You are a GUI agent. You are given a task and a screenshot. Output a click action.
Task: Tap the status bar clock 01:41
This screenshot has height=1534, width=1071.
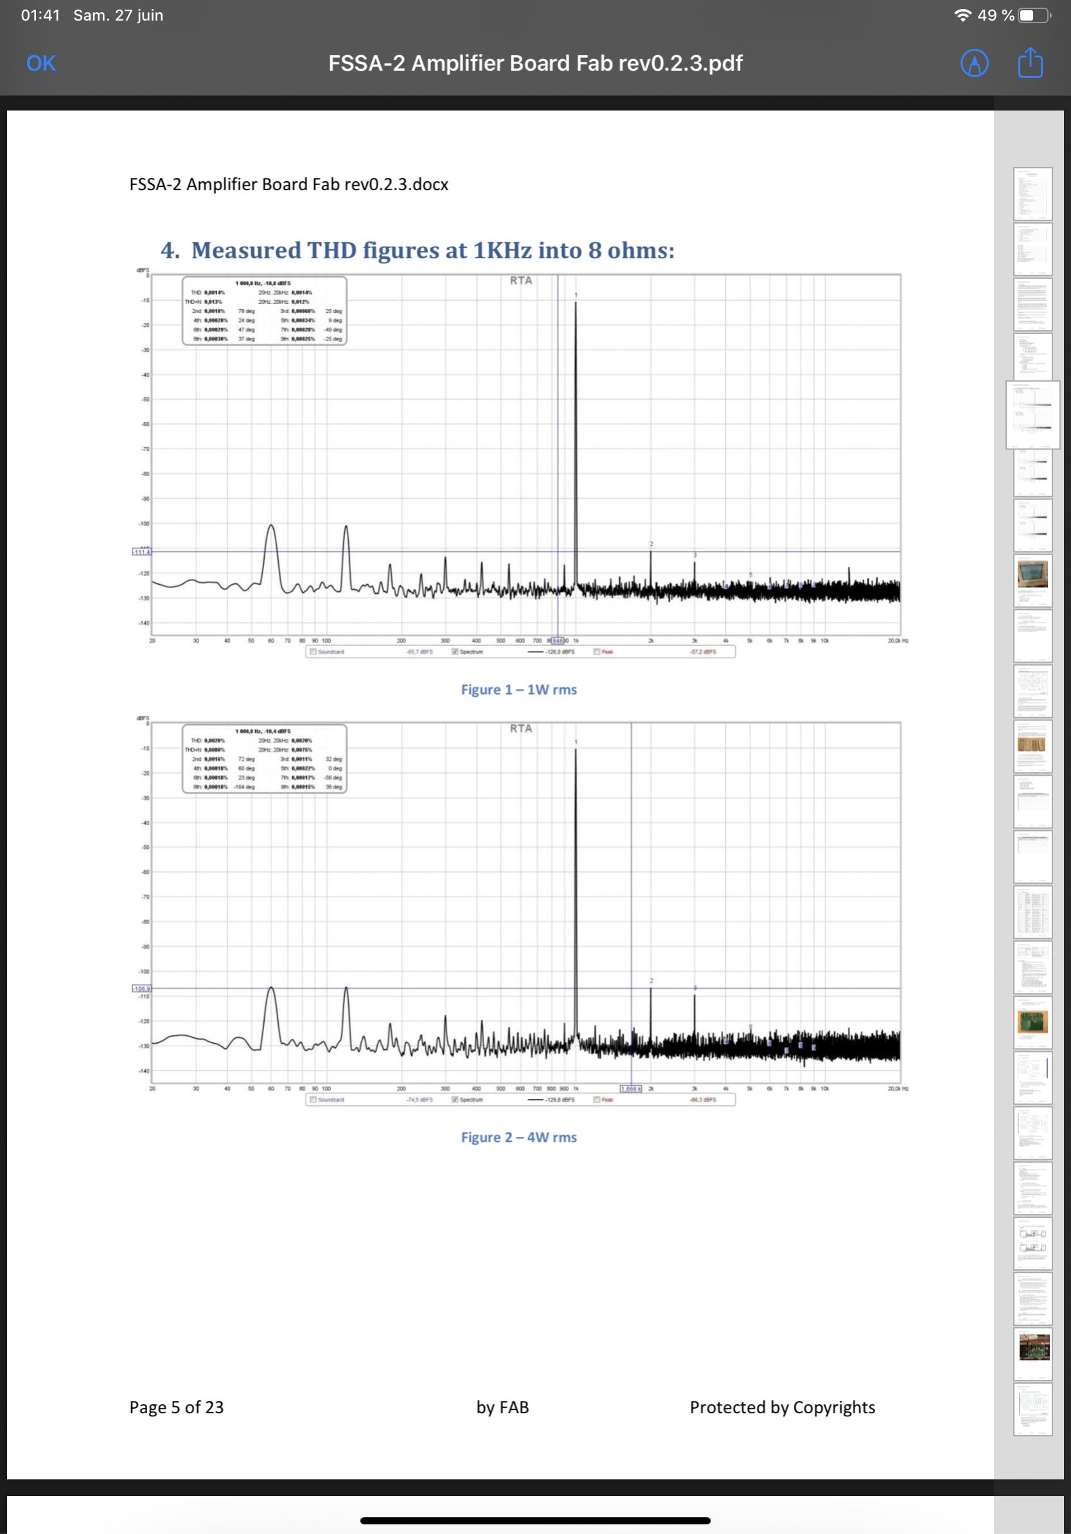(x=40, y=15)
